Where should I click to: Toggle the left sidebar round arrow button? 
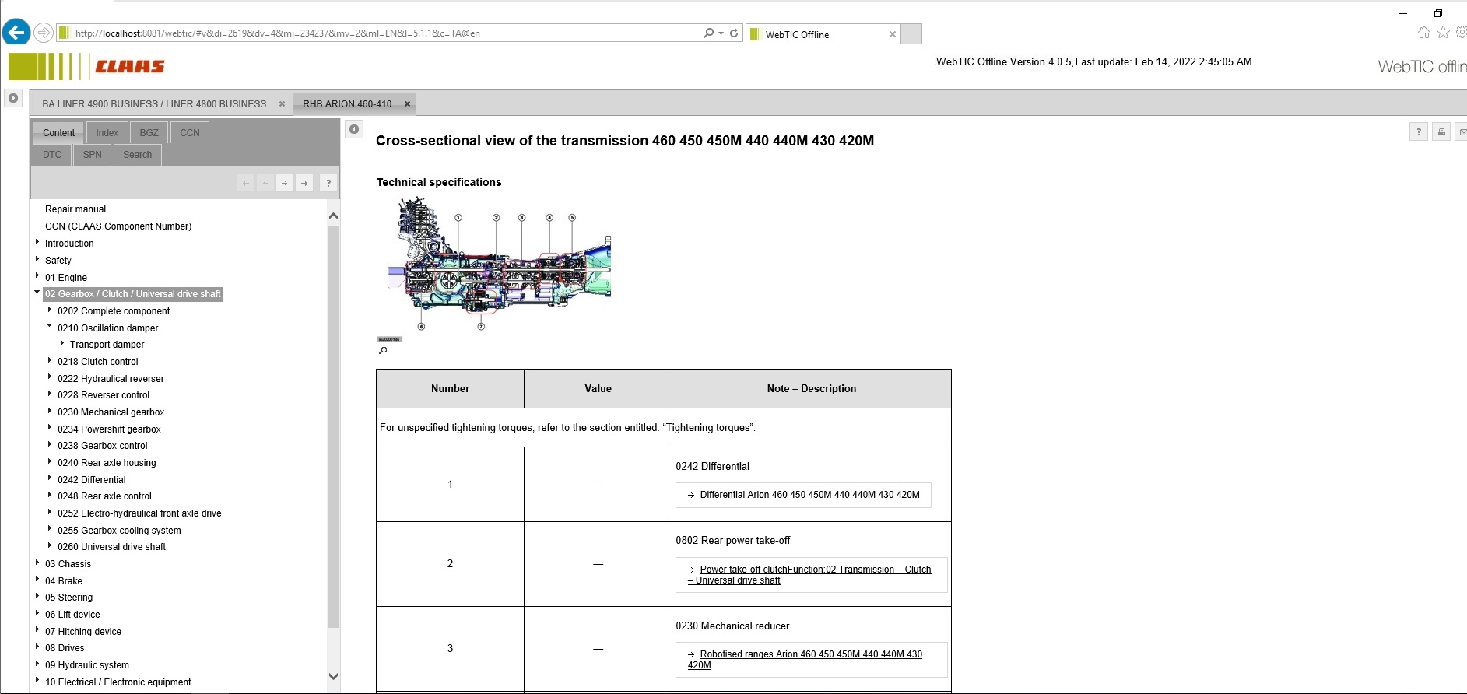[x=13, y=98]
